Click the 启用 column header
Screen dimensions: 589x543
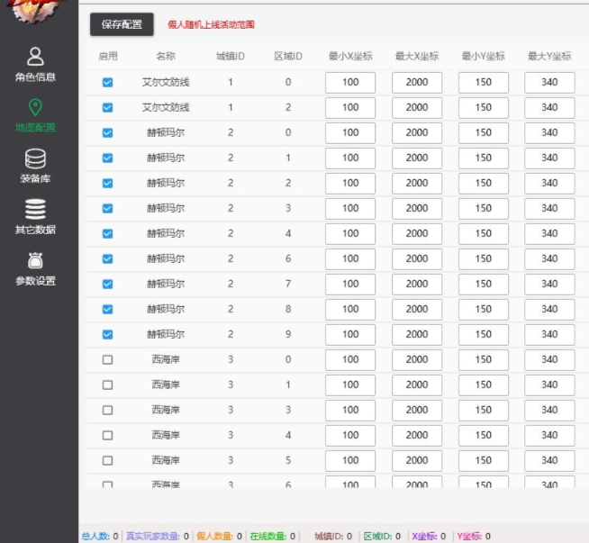point(108,57)
